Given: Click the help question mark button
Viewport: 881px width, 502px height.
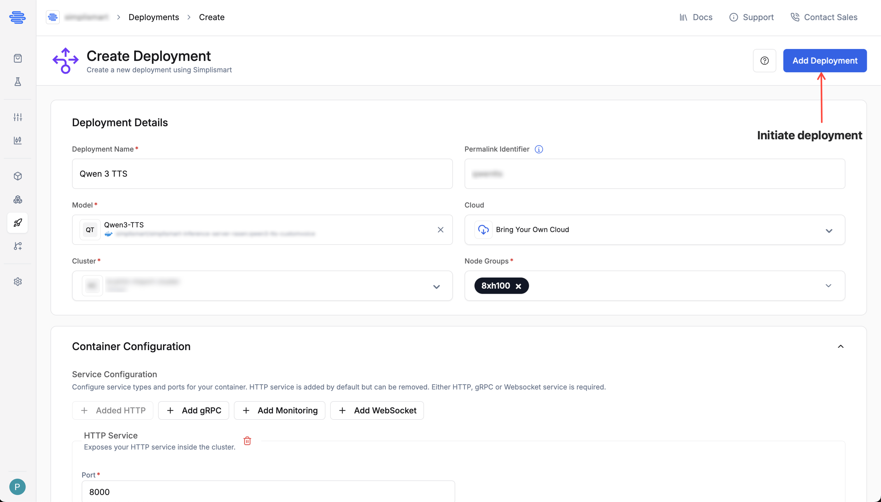Looking at the screenshot, I should point(764,61).
